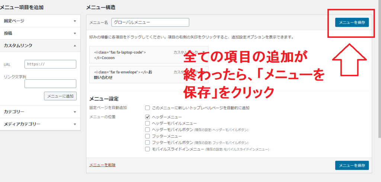Expand the 固定ページ accordion section
The width and height of the screenshot is (381, 182).
40,21
